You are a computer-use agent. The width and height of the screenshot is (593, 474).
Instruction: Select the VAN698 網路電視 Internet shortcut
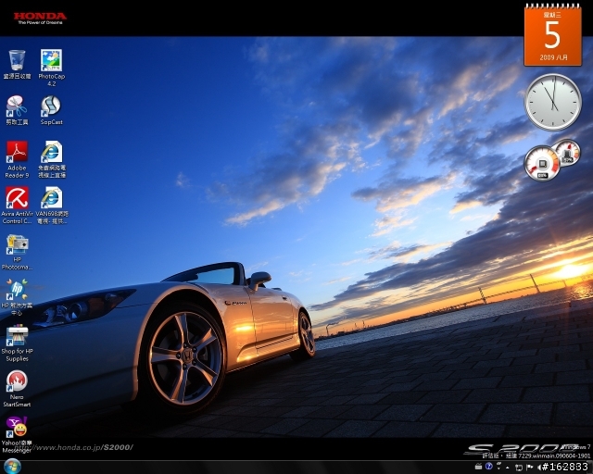(52, 206)
